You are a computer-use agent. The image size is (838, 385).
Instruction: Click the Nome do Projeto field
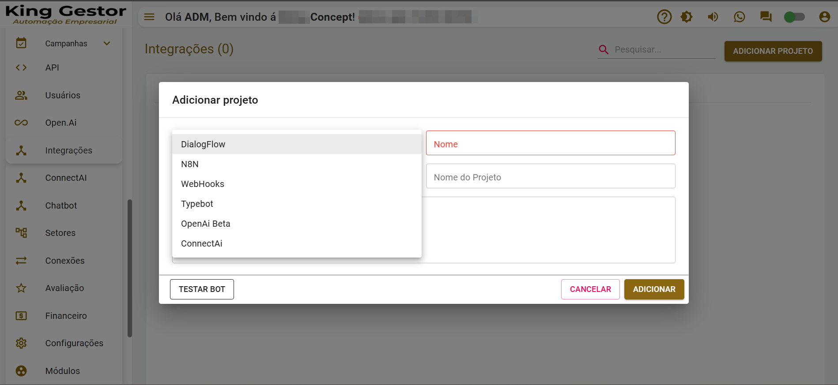pos(550,176)
